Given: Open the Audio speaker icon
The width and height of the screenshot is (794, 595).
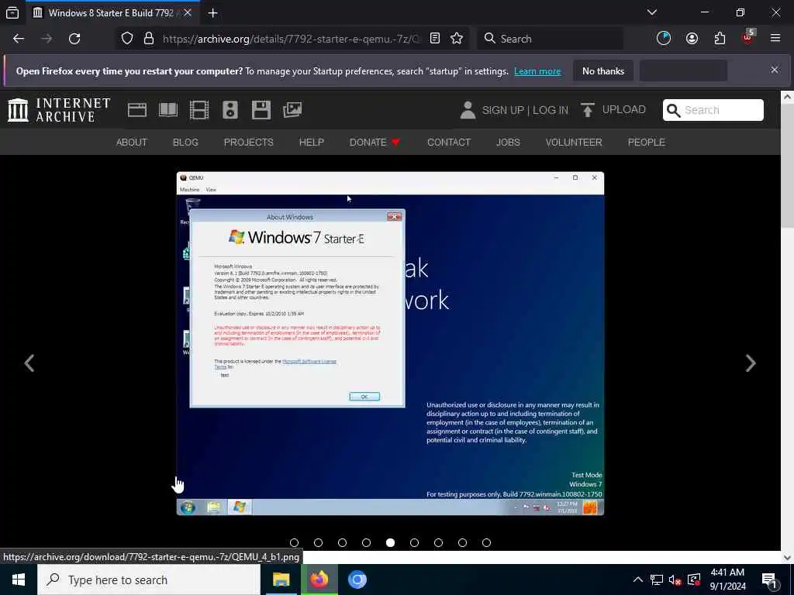Looking at the screenshot, I should pyautogui.click(x=230, y=110).
